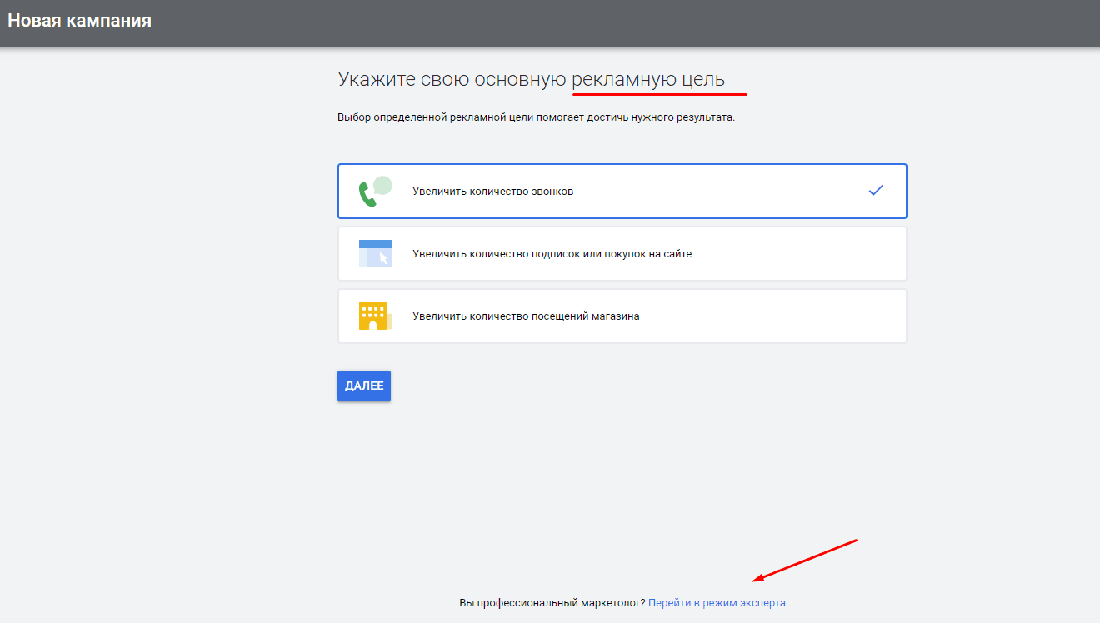Click the blue checkmark on selected goal
Image resolution: width=1100 pixels, height=623 pixels.
(875, 191)
